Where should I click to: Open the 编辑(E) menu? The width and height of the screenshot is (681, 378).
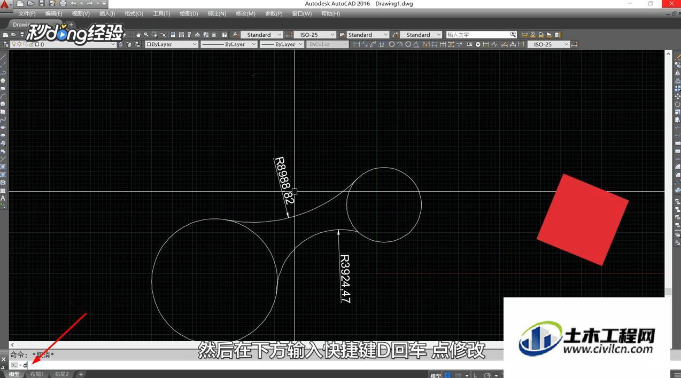[53, 13]
